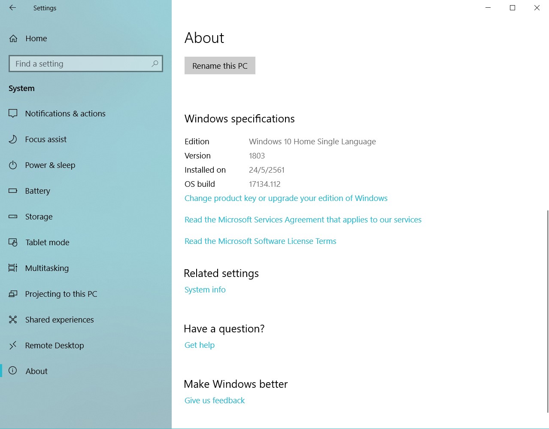The image size is (549, 429).
Task: Click the version value 1803
Action: point(257,155)
